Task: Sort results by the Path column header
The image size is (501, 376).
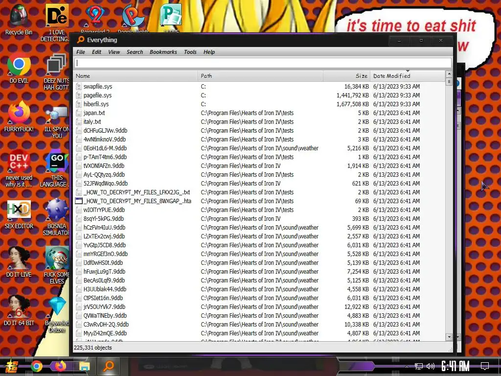Action: (260, 76)
